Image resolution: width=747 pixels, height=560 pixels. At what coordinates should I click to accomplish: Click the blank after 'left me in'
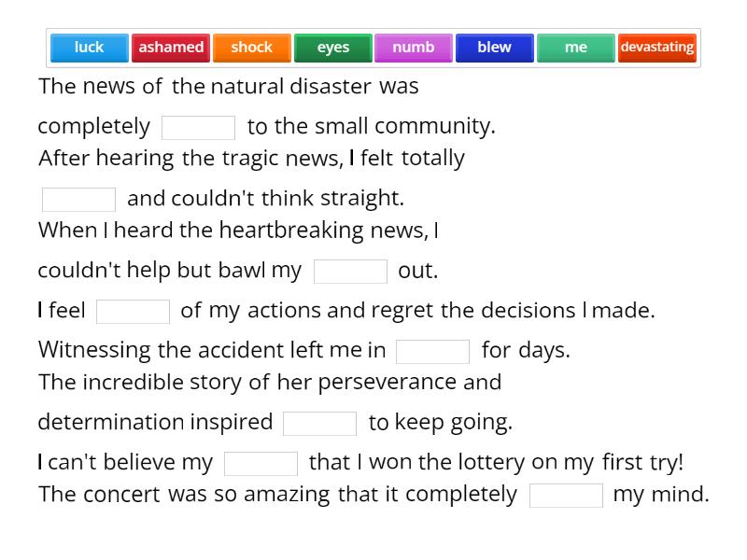pos(434,350)
